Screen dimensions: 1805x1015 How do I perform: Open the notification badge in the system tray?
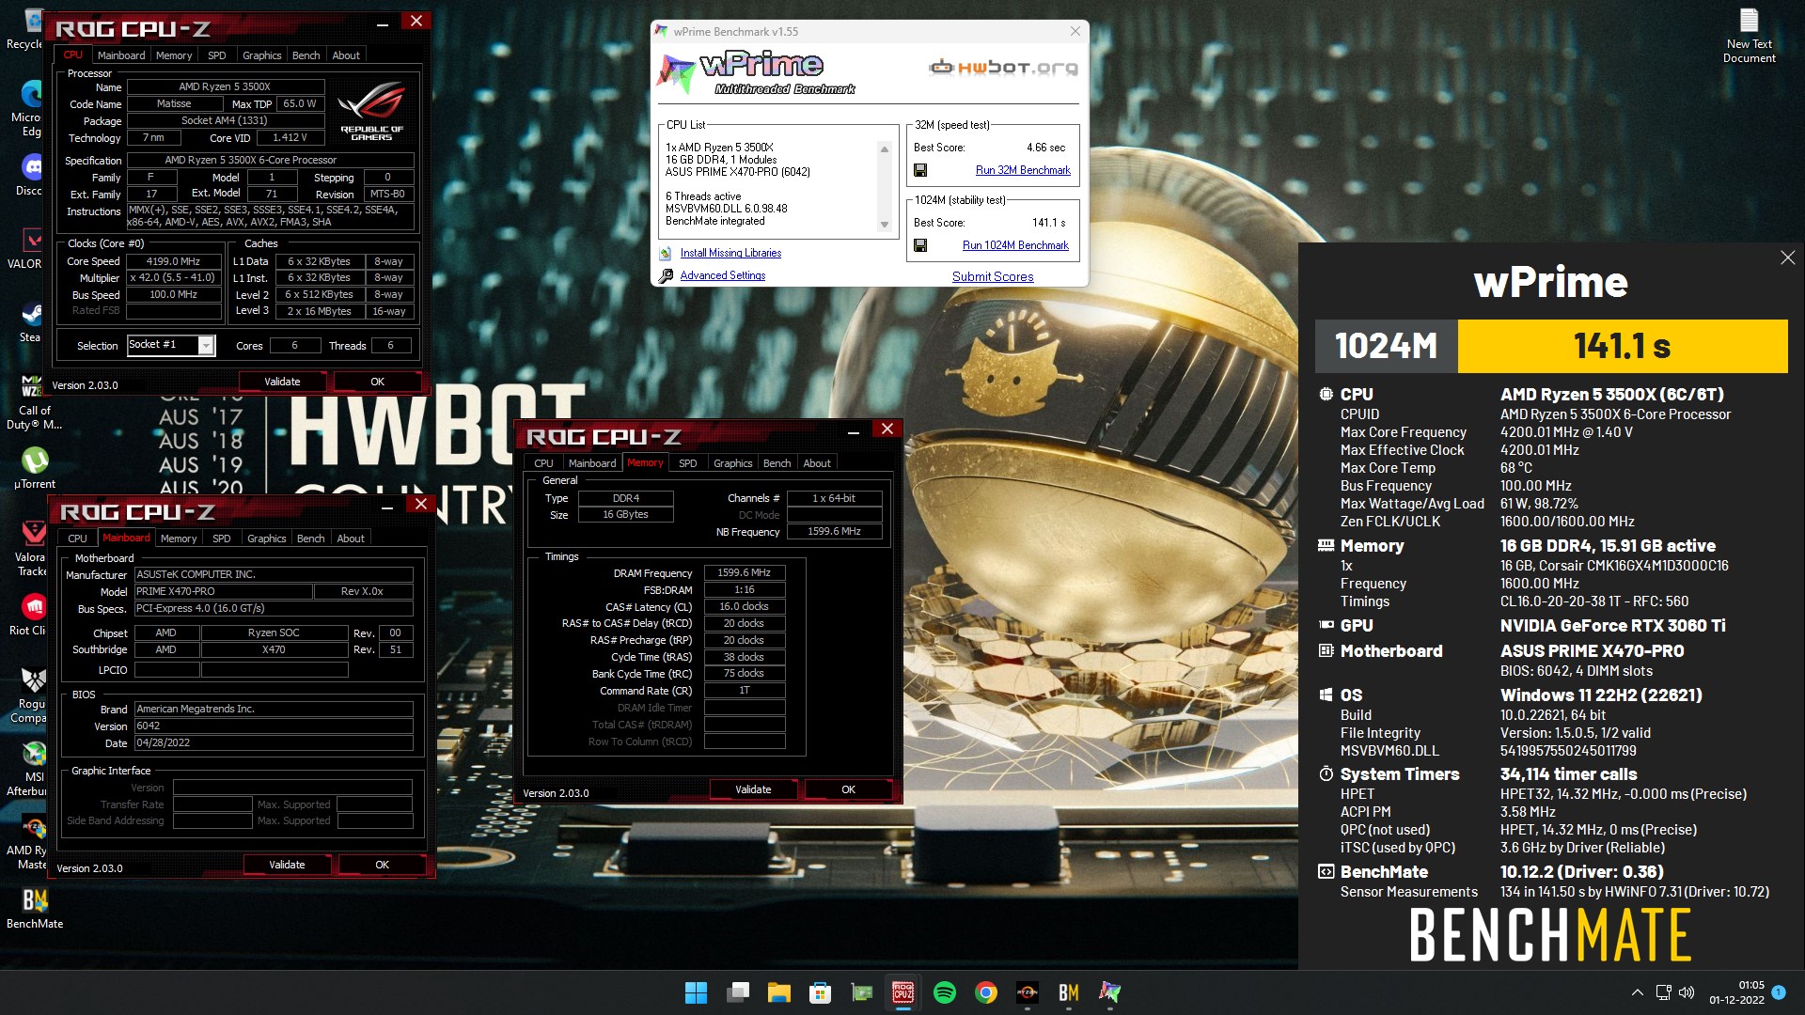point(1779,992)
